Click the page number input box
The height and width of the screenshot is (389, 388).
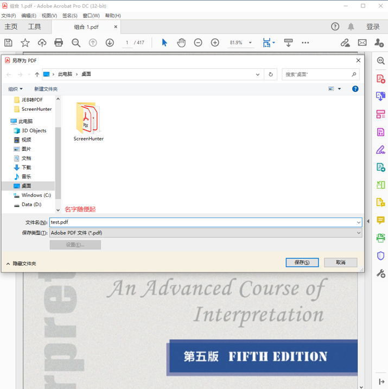point(128,43)
